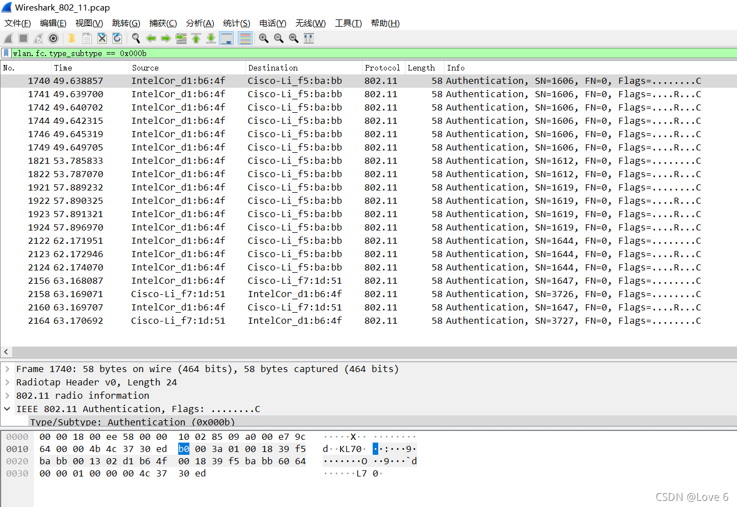Sort by the Time column header
Image resolution: width=737 pixels, height=507 pixels.
pyautogui.click(x=90, y=68)
